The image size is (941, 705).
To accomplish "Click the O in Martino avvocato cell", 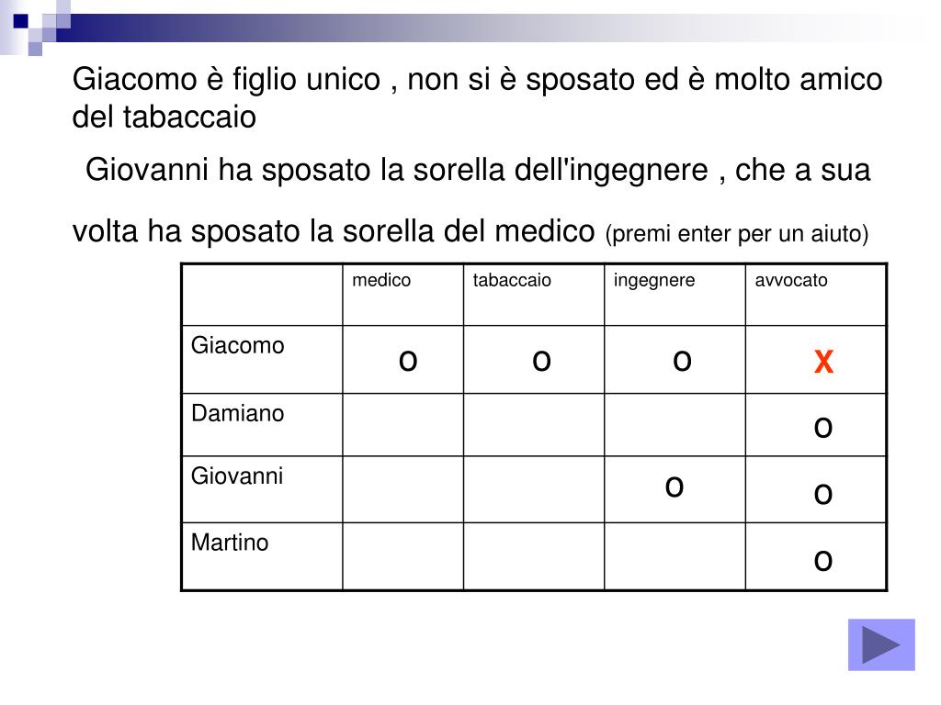I will 823,561.
